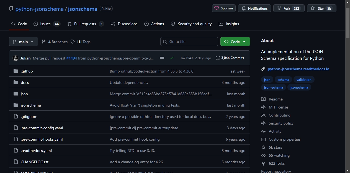The image size is (350, 173).
Task: Click the schema topic tag
Action: pos(284,79)
